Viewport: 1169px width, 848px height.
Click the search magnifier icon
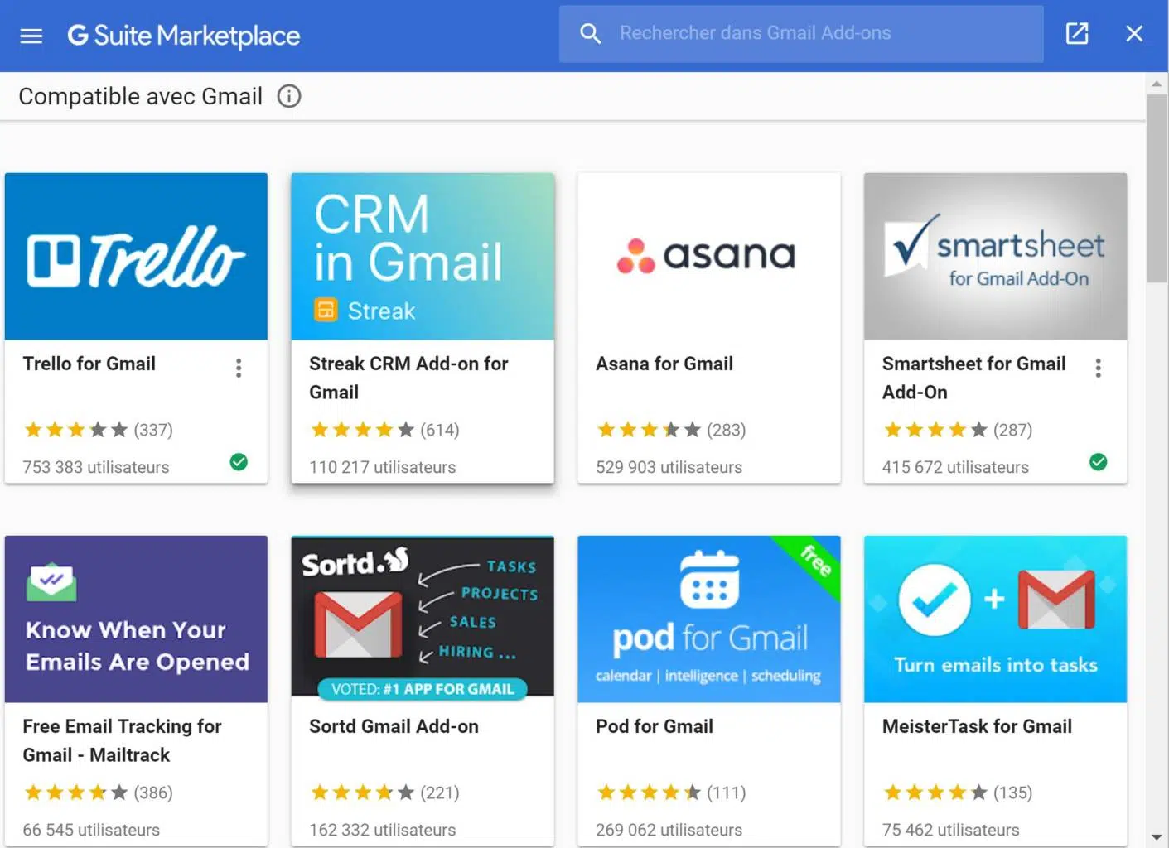coord(590,33)
